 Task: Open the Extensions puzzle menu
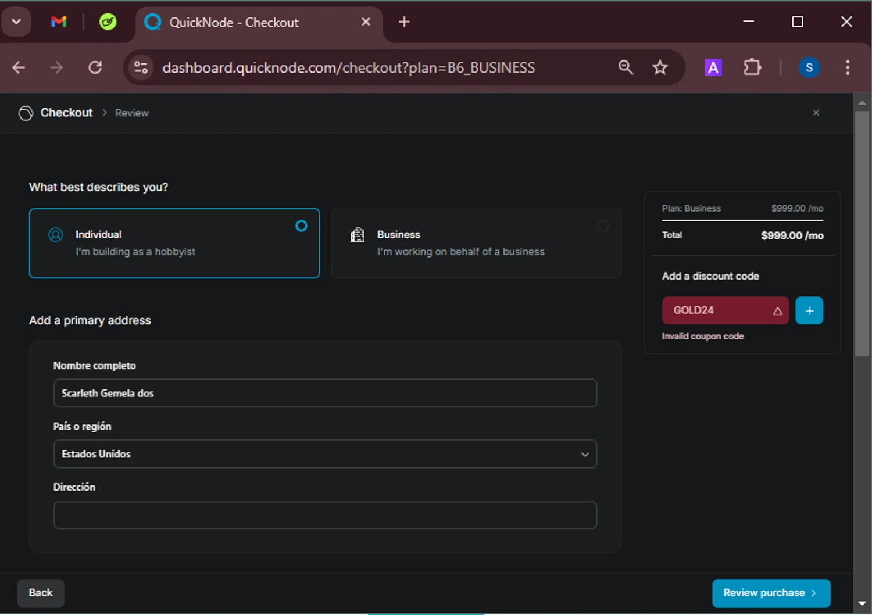point(752,67)
